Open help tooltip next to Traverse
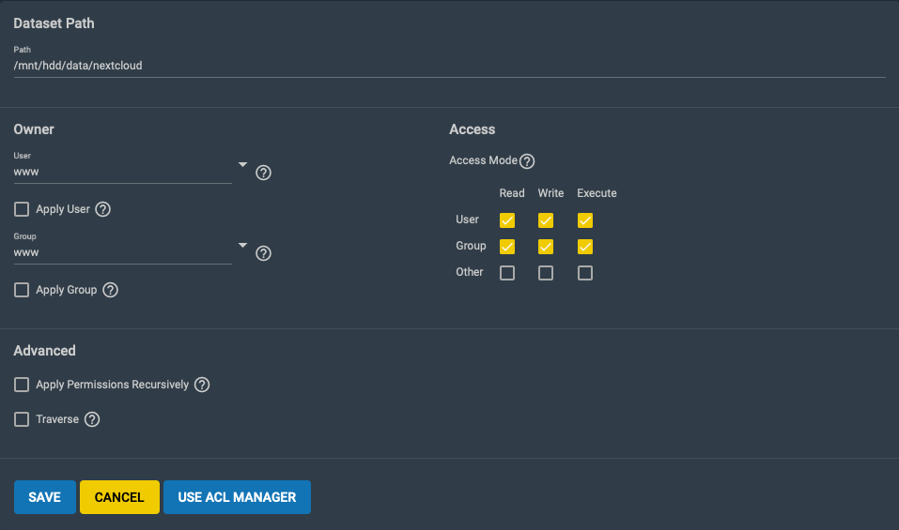This screenshot has height=530, width=899. click(x=92, y=419)
